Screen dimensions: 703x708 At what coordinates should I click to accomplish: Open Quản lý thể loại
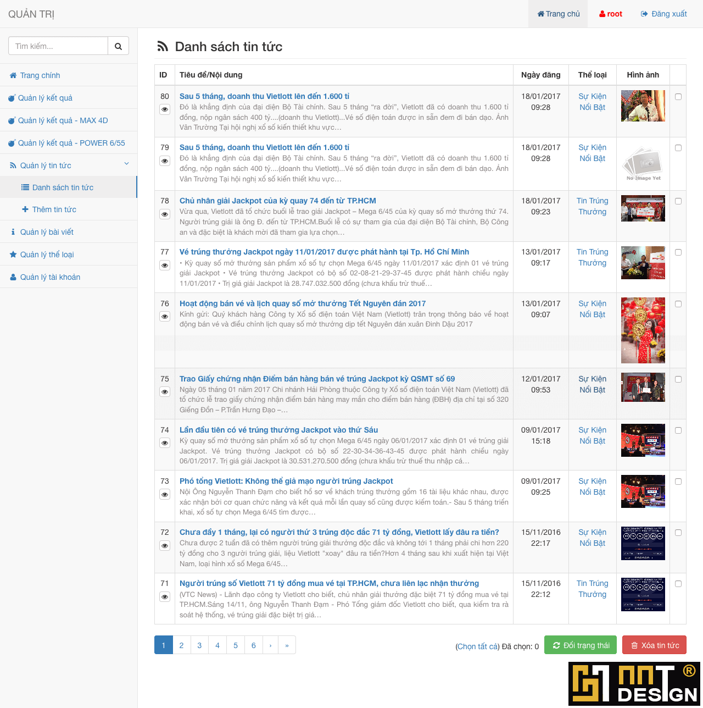click(x=69, y=255)
